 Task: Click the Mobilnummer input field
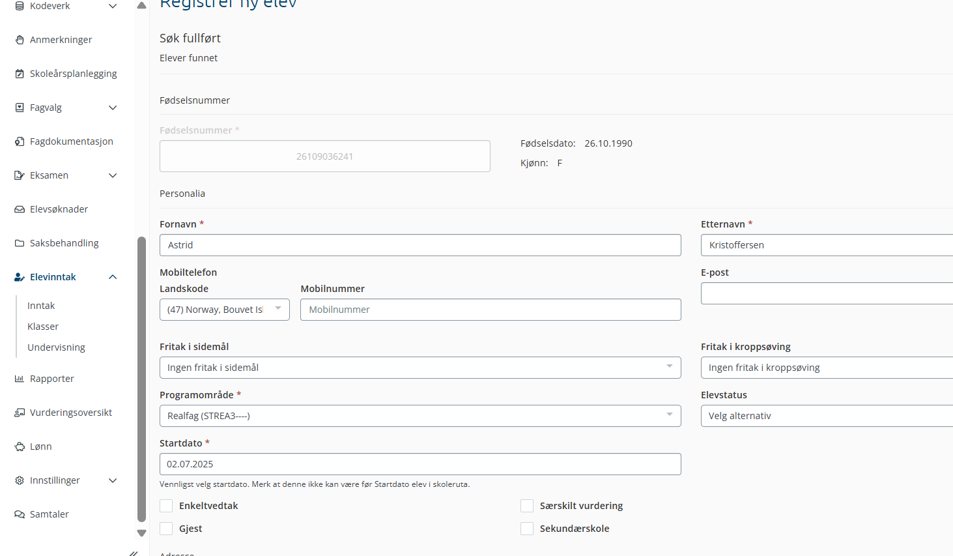click(491, 310)
